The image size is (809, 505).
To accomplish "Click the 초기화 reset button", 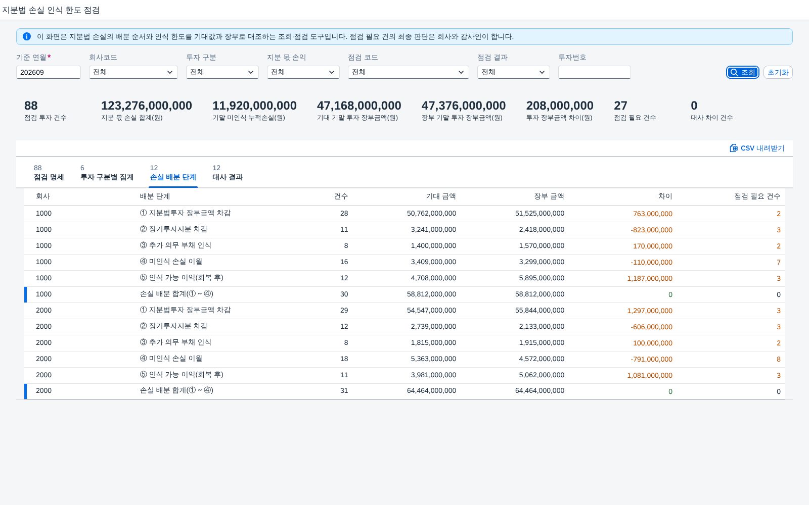I will 778,72.
